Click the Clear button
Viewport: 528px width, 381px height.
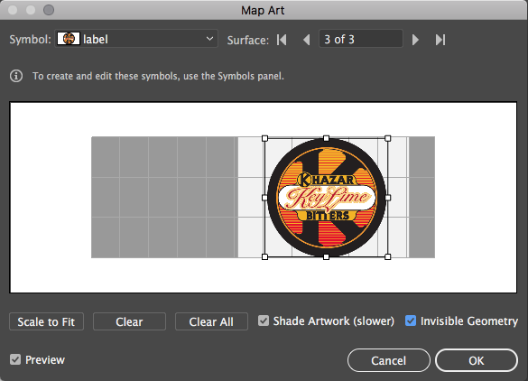(x=129, y=321)
